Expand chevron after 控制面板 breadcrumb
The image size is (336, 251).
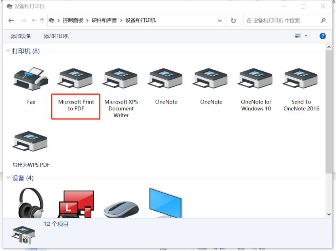(x=87, y=21)
